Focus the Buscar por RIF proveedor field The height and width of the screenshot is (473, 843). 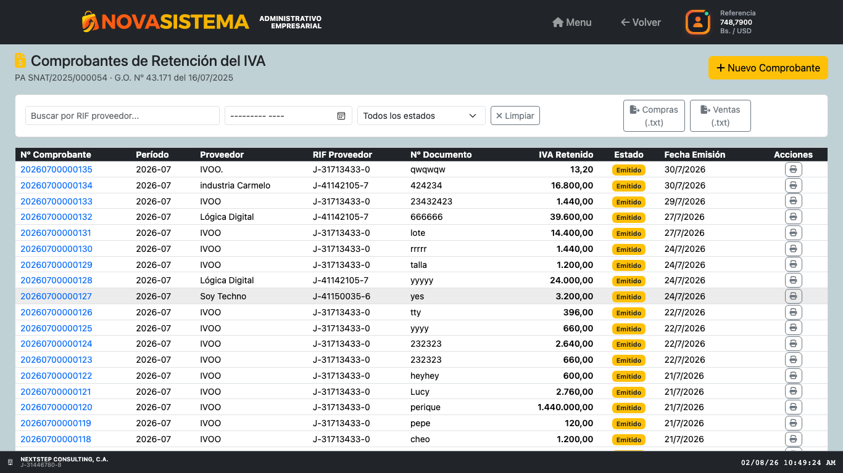[x=122, y=116]
